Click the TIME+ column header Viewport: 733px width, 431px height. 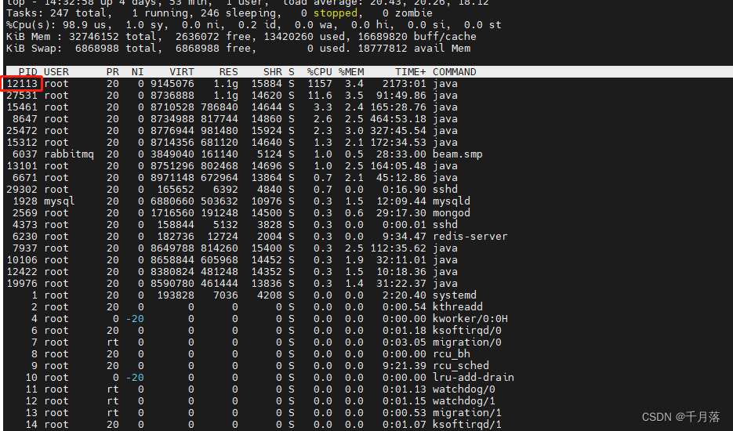[411, 72]
